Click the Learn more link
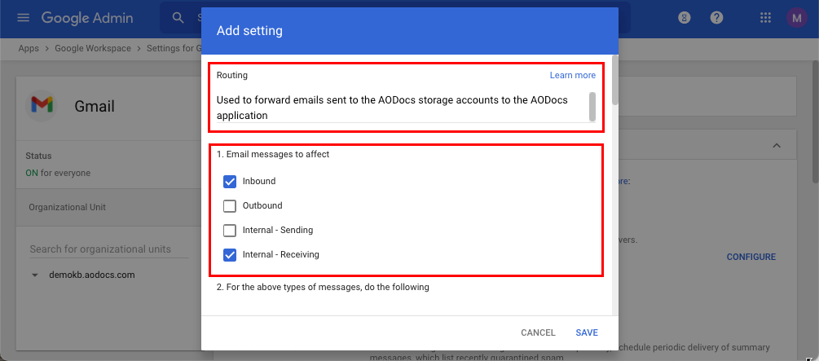819x361 pixels. pos(572,75)
